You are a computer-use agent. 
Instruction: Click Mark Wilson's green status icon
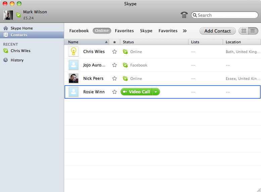(x=18, y=15)
